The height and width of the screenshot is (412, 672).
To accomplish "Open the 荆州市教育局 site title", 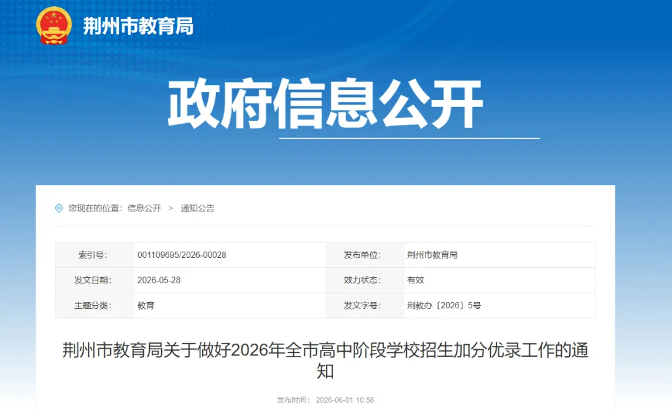I will (138, 26).
